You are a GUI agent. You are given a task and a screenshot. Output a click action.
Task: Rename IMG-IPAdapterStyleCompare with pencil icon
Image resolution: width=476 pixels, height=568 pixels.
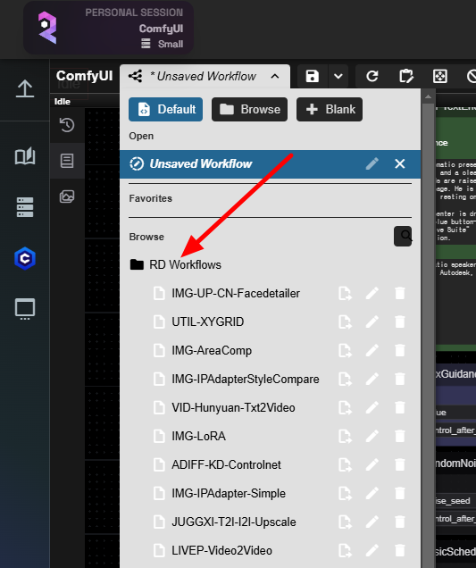pyautogui.click(x=372, y=379)
